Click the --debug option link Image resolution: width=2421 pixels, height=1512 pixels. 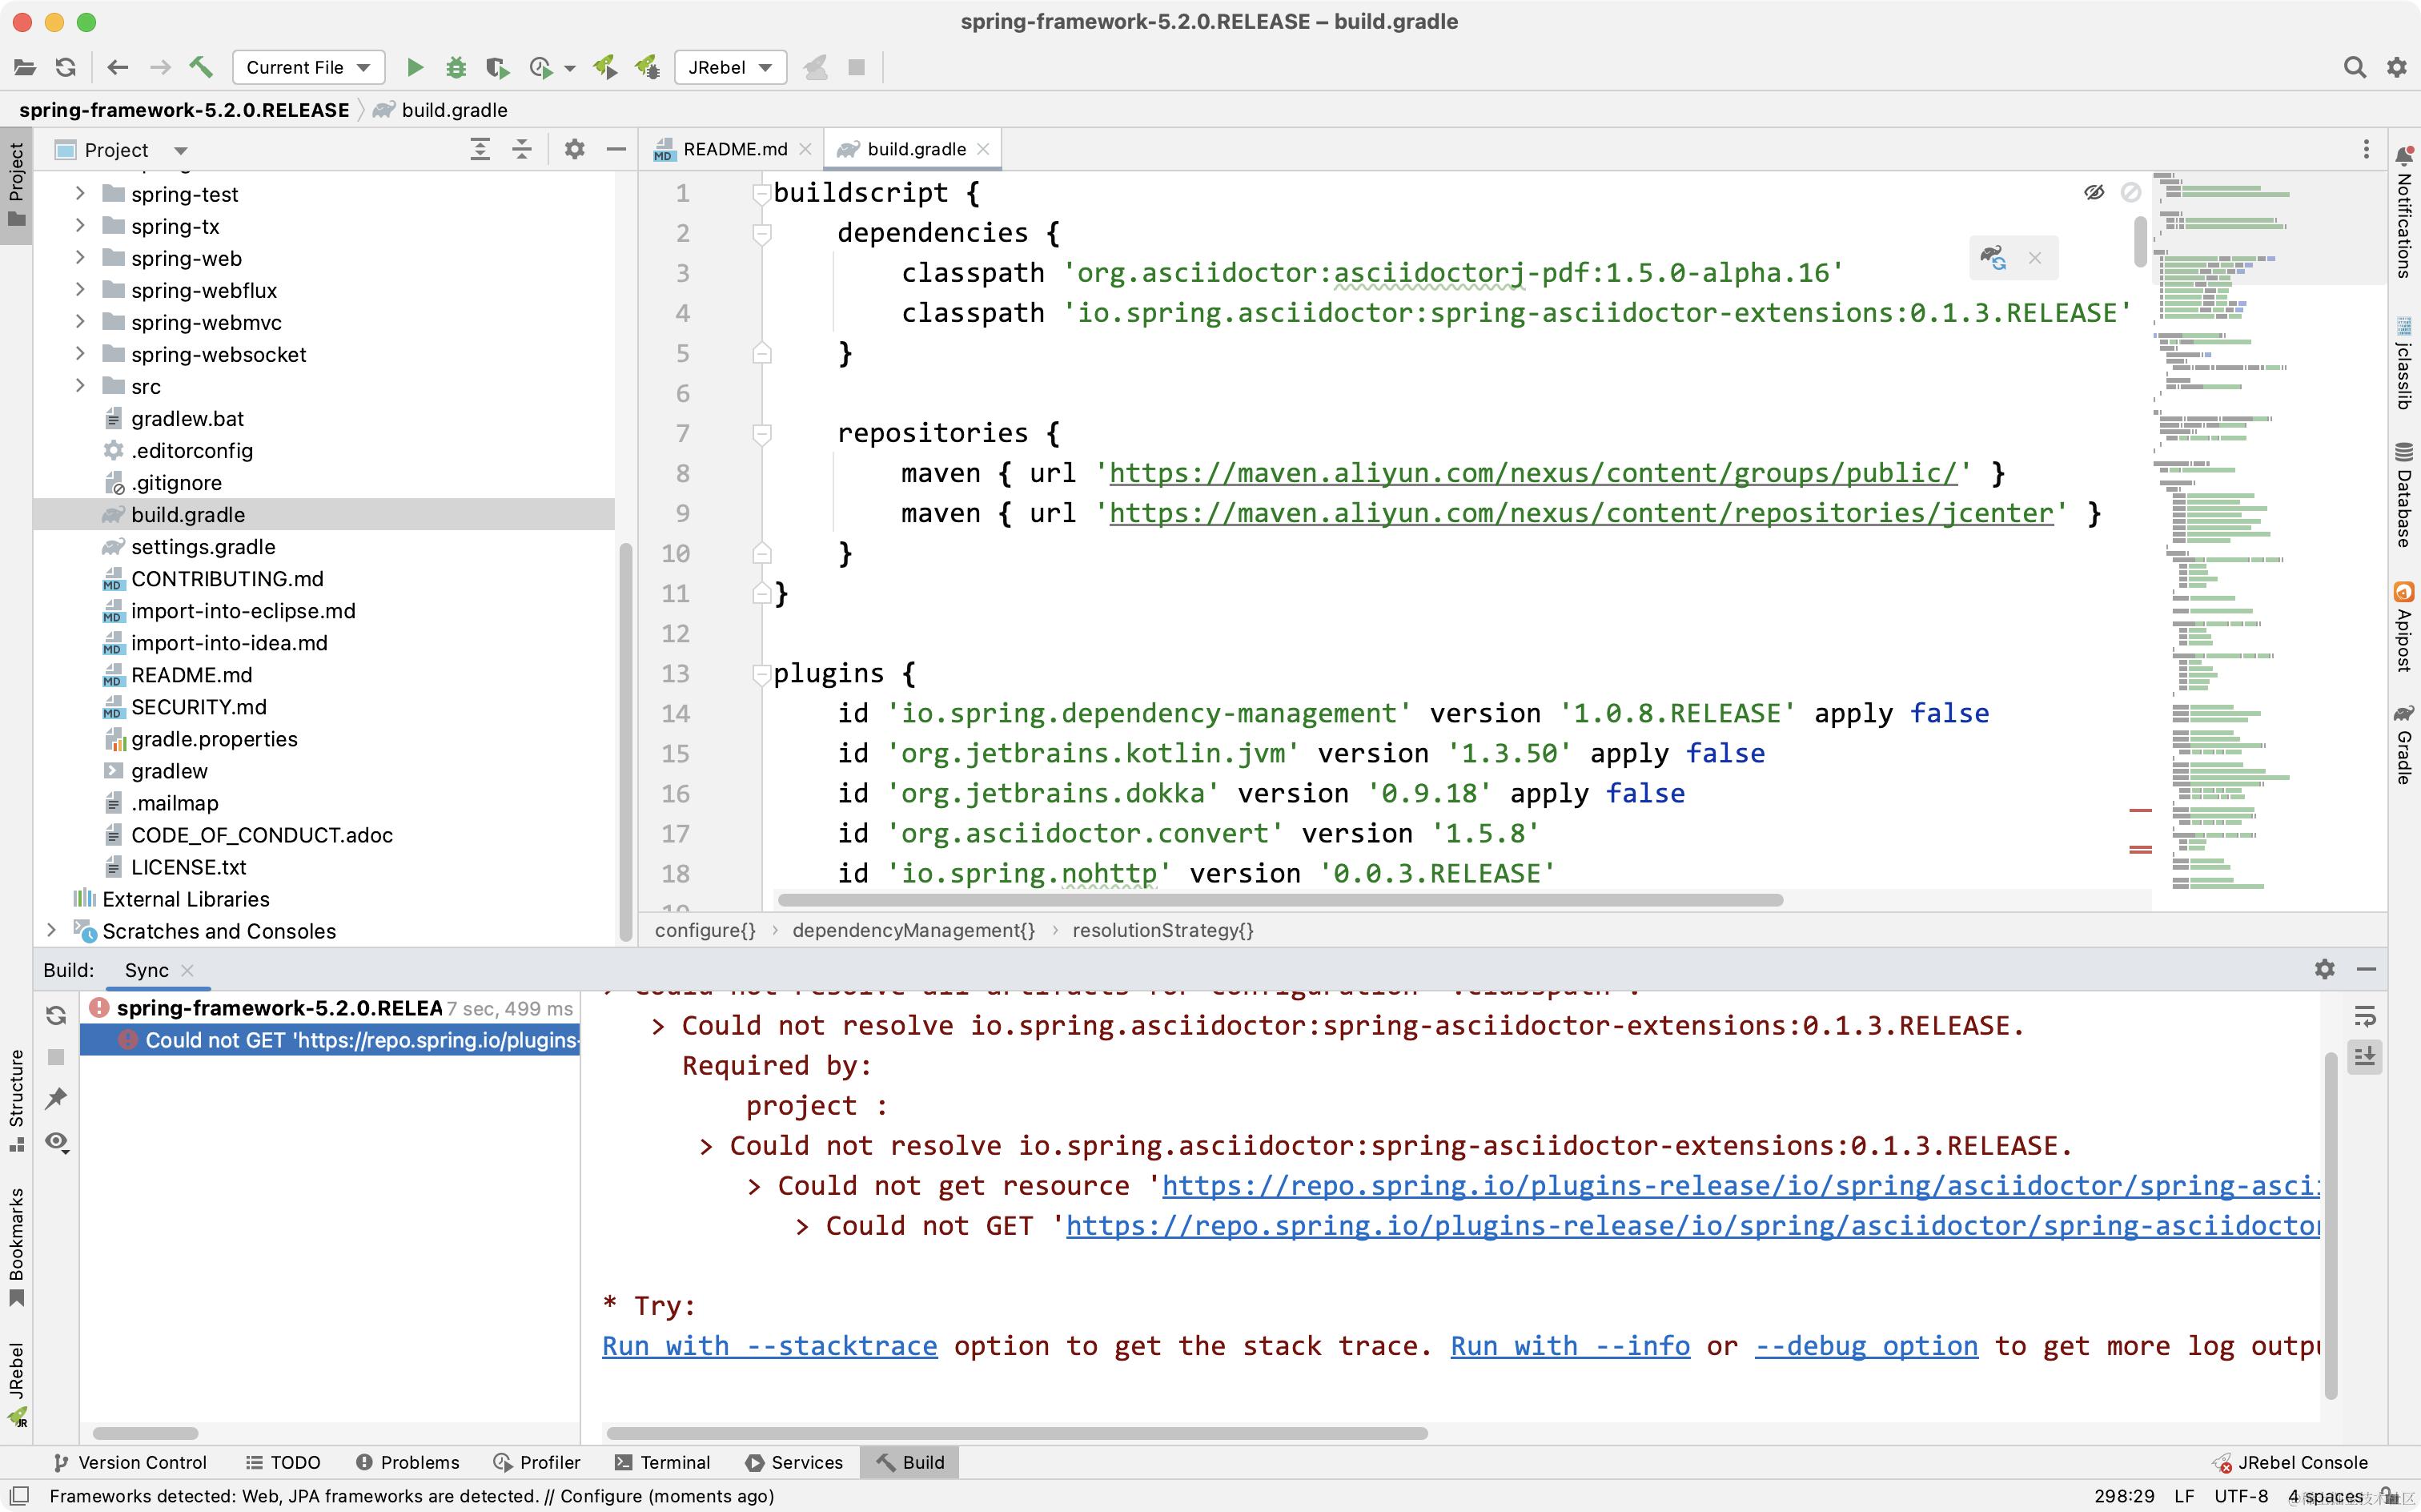pos(1865,1346)
